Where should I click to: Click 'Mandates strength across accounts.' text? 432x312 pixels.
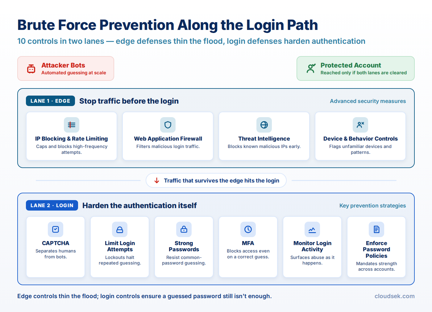tap(376, 266)
